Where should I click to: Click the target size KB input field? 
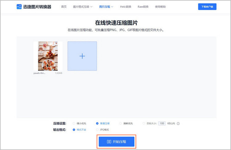tap(162, 124)
